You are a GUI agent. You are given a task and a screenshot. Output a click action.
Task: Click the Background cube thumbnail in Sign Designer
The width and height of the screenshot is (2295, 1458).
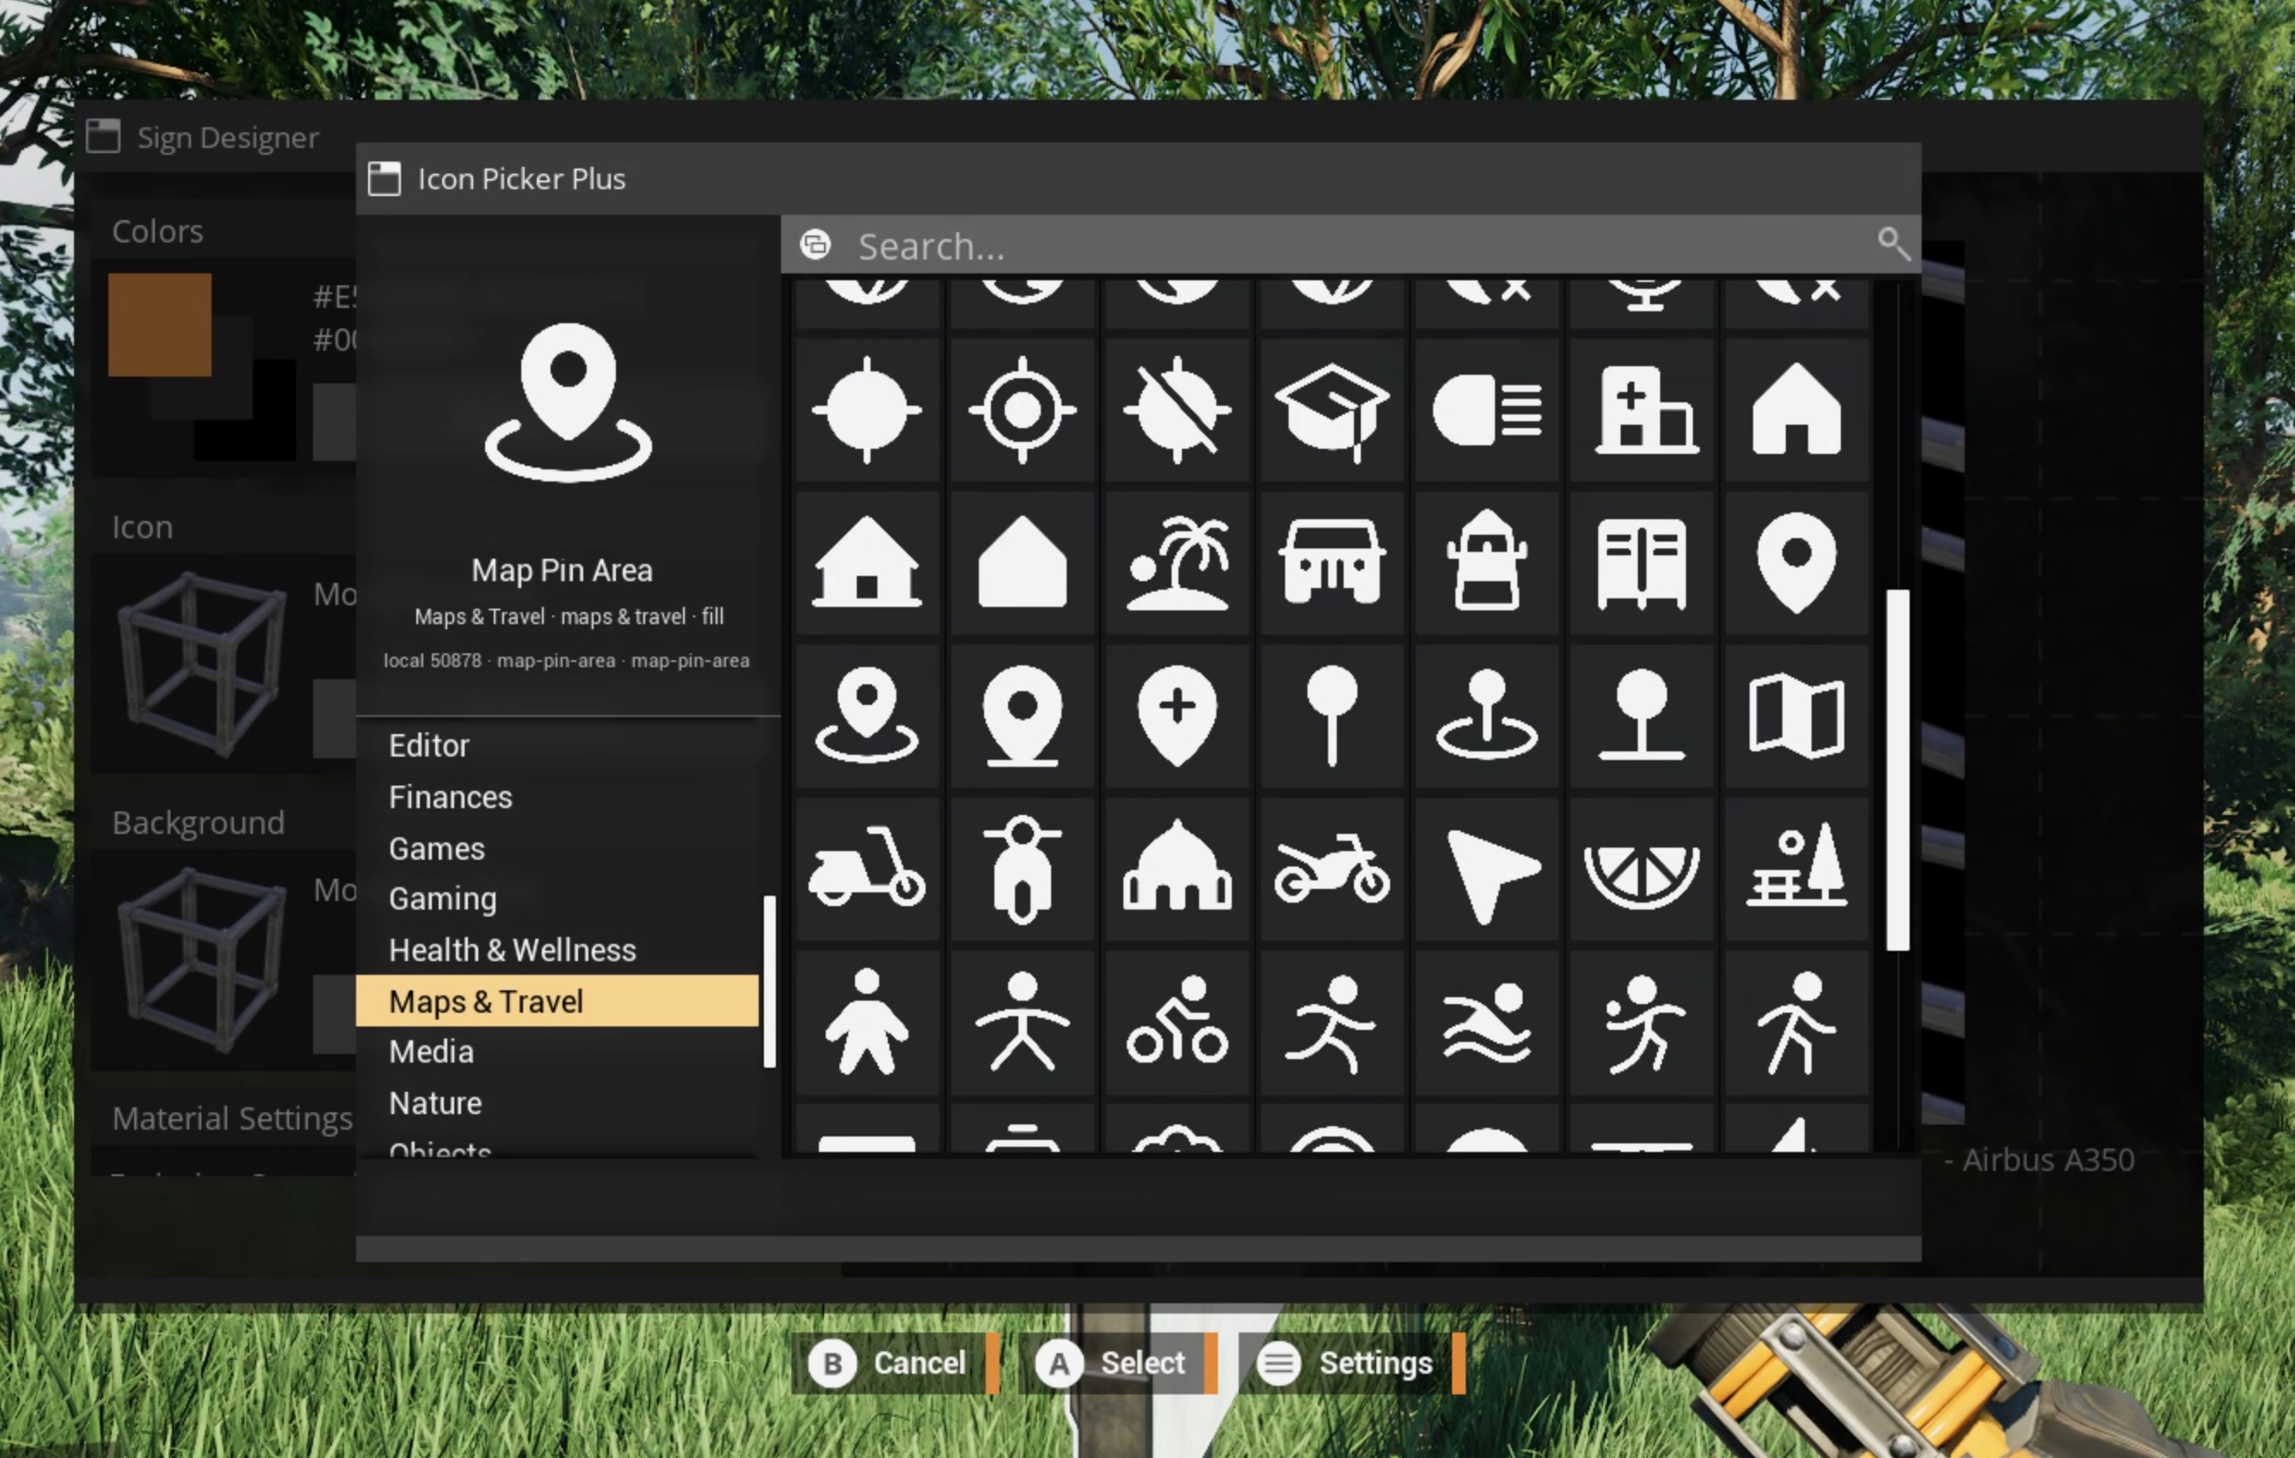202,961
